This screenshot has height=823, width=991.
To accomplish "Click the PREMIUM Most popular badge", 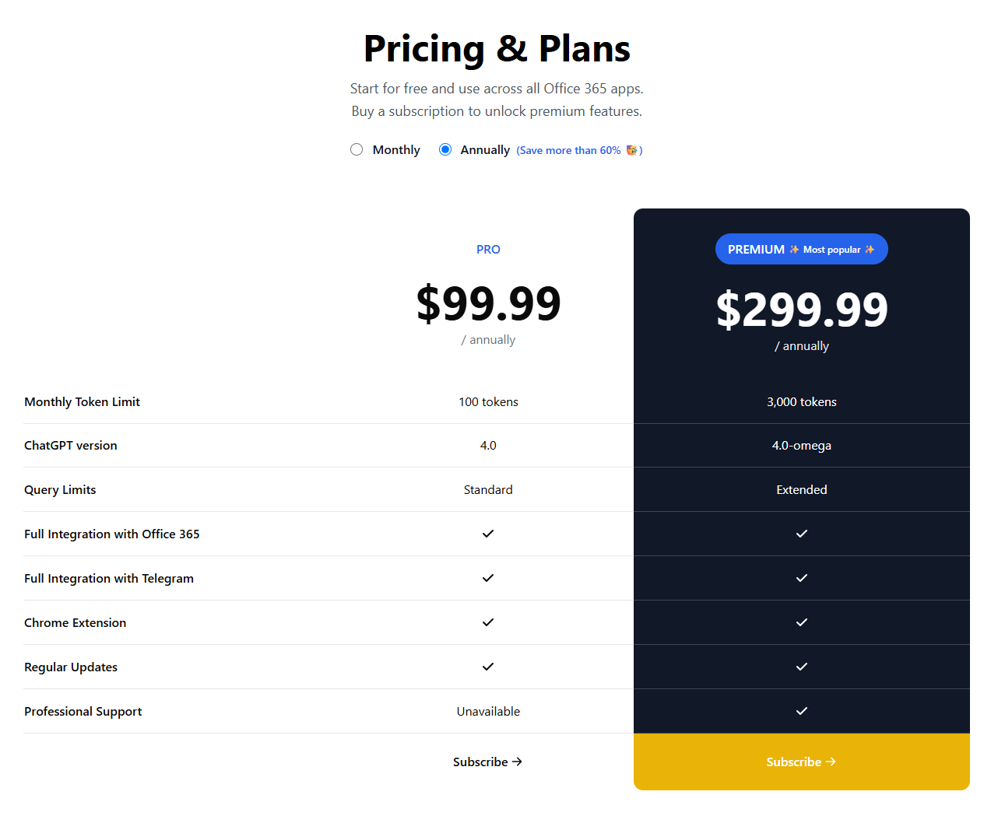I will [802, 249].
